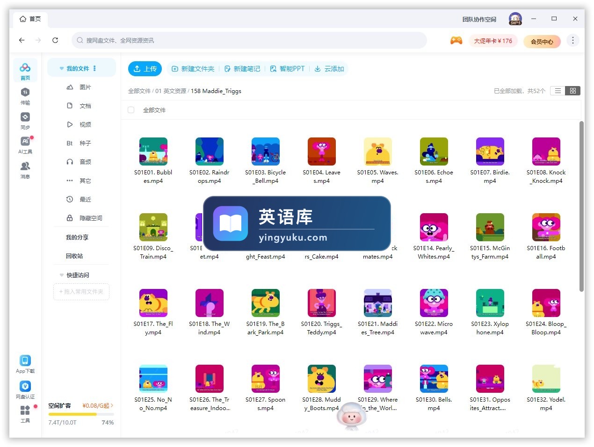Open the AI工具 sidebar icon
The height and width of the screenshot is (447, 594).
coord(25,145)
